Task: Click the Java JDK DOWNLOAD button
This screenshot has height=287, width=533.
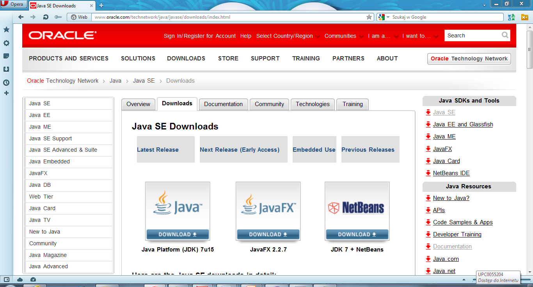Action: point(178,234)
